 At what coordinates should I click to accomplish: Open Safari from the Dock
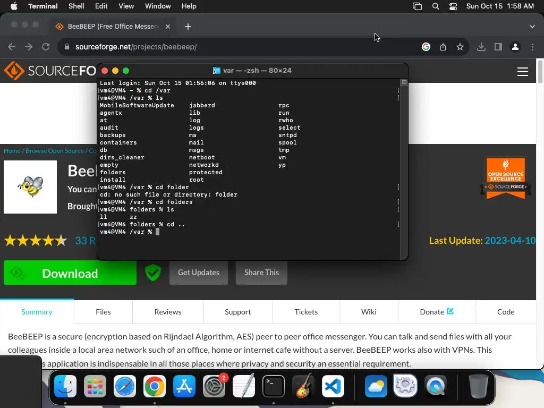point(124,386)
